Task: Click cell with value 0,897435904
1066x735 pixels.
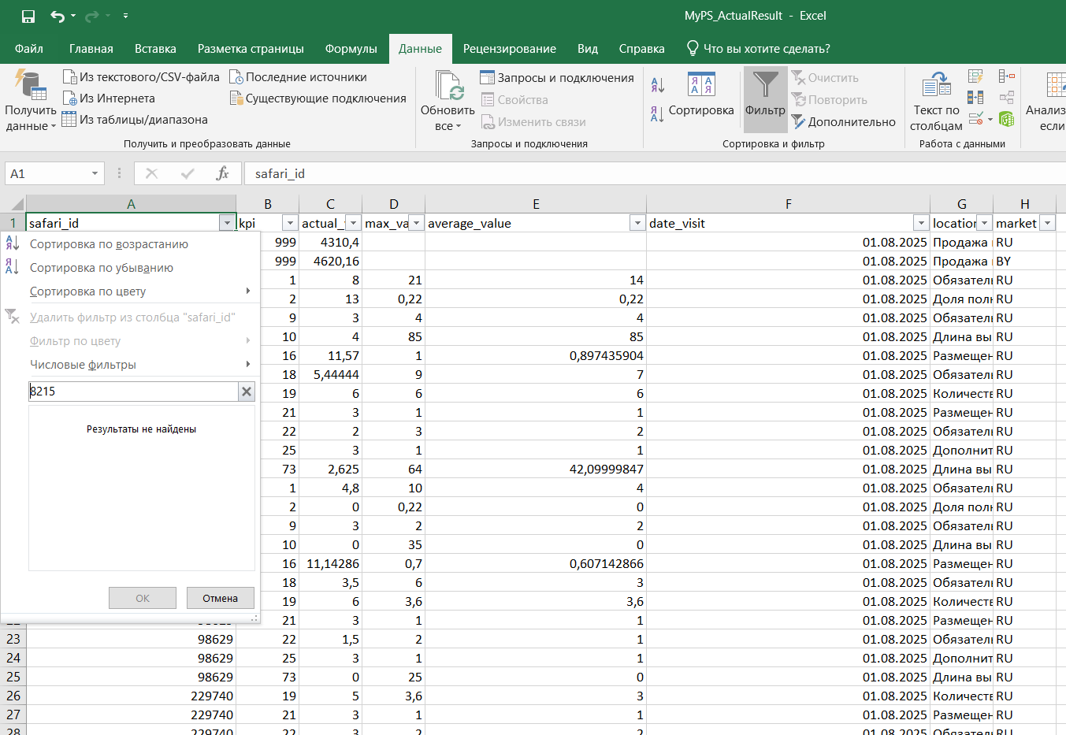Action: pyautogui.click(x=536, y=355)
